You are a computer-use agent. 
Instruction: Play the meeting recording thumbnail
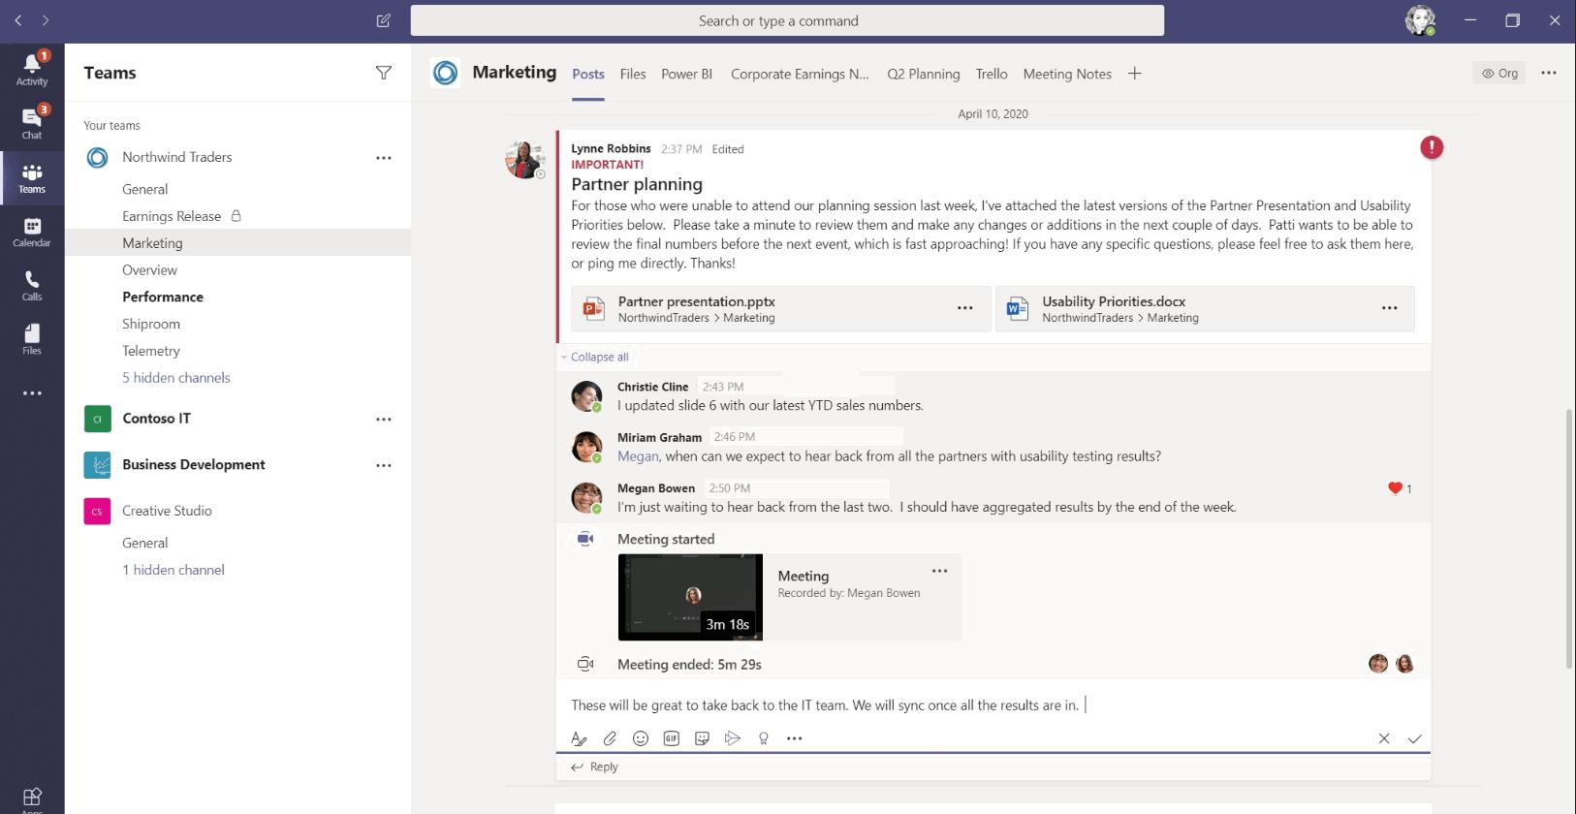click(690, 597)
